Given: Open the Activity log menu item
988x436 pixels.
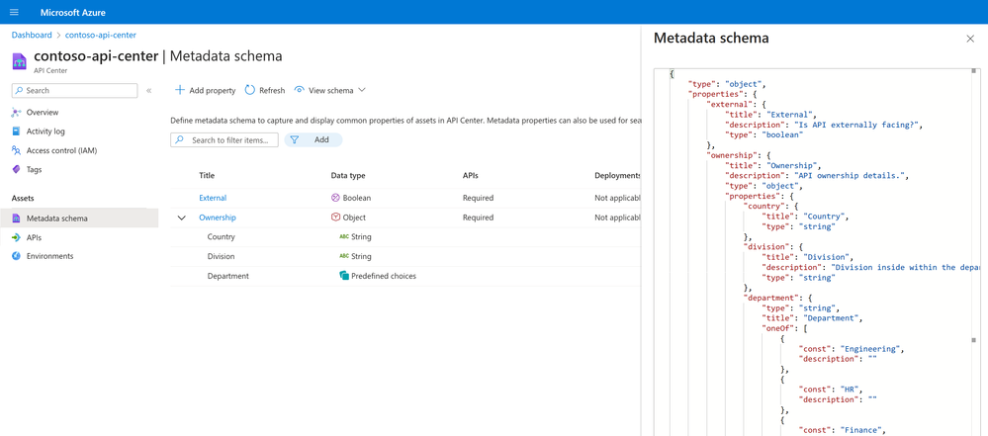Looking at the screenshot, I should click(x=45, y=131).
